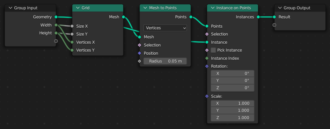Screen dimensions: 330x129
Task: Click the Position socket on Mesh to Points
Action: pyautogui.click(x=140, y=53)
